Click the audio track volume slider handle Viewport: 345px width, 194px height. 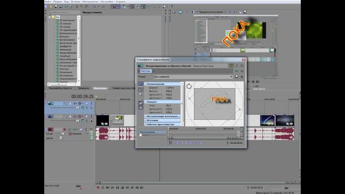[63, 134]
